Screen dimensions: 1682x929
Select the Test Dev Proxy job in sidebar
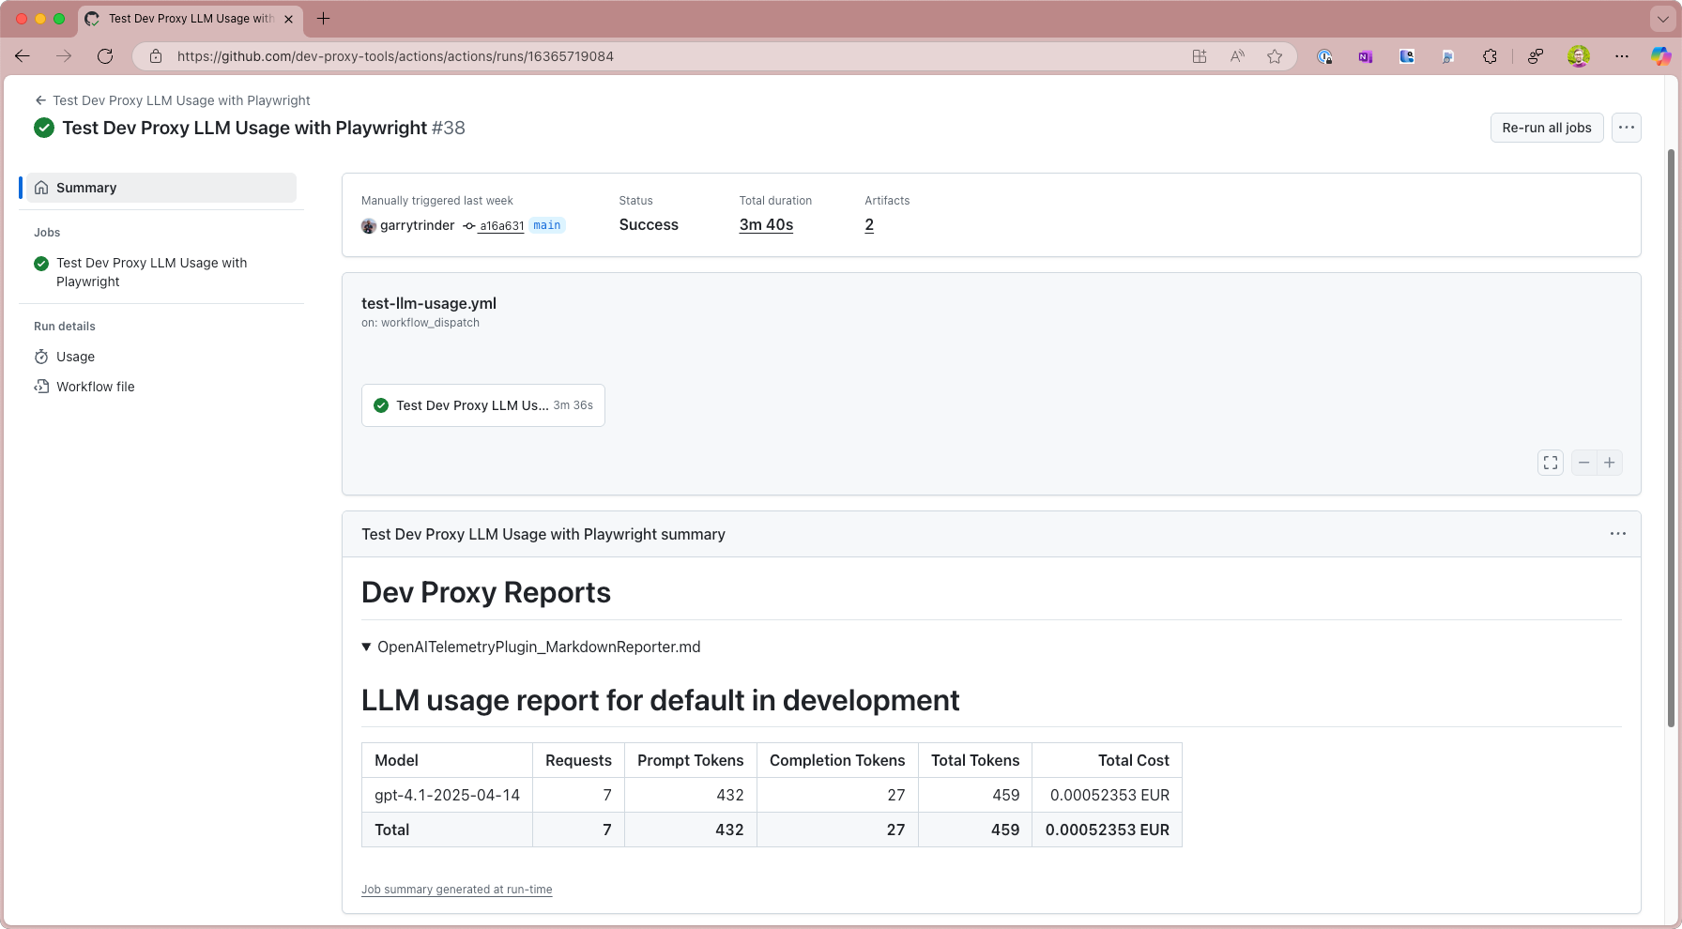pos(151,271)
